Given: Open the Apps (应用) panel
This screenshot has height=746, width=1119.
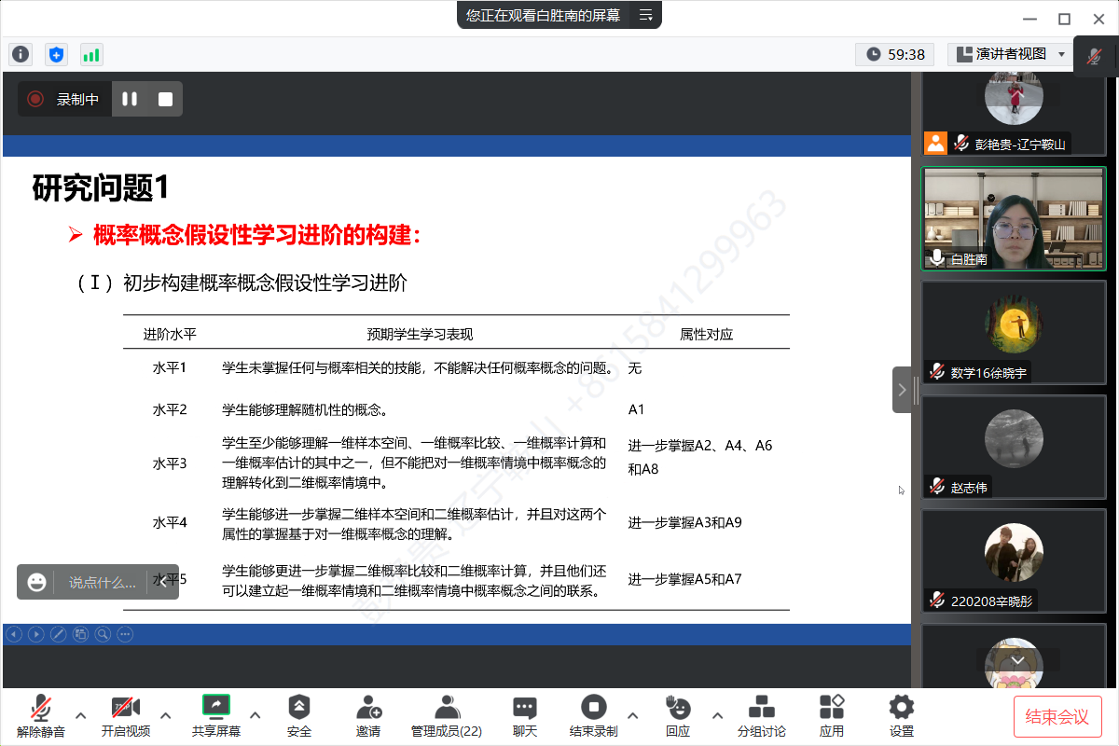Looking at the screenshot, I should pos(831,716).
